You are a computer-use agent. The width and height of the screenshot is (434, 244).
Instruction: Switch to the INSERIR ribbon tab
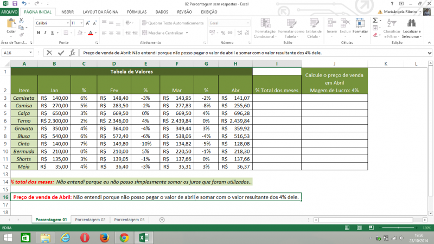click(x=67, y=12)
